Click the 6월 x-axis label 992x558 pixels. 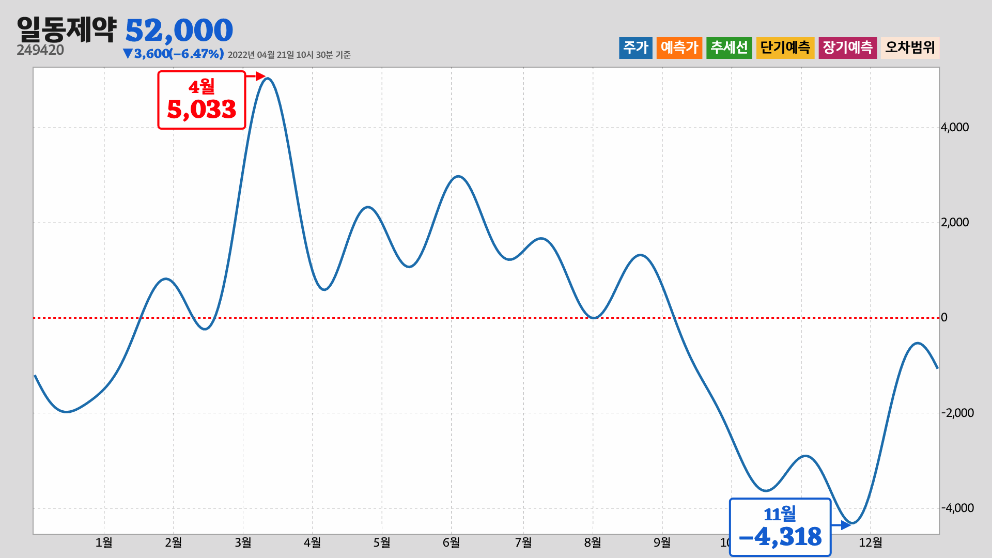click(451, 542)
